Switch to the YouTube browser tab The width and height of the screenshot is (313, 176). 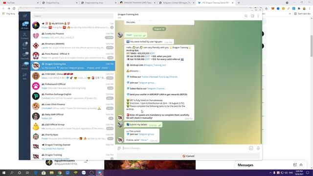click(x=20, y=3)
